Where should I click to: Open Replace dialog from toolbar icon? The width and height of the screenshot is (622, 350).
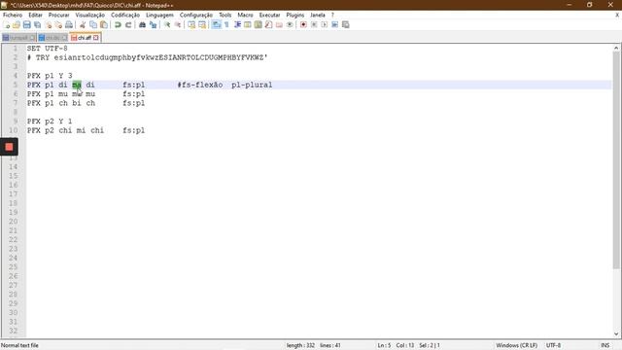click(x=153, y=24)
